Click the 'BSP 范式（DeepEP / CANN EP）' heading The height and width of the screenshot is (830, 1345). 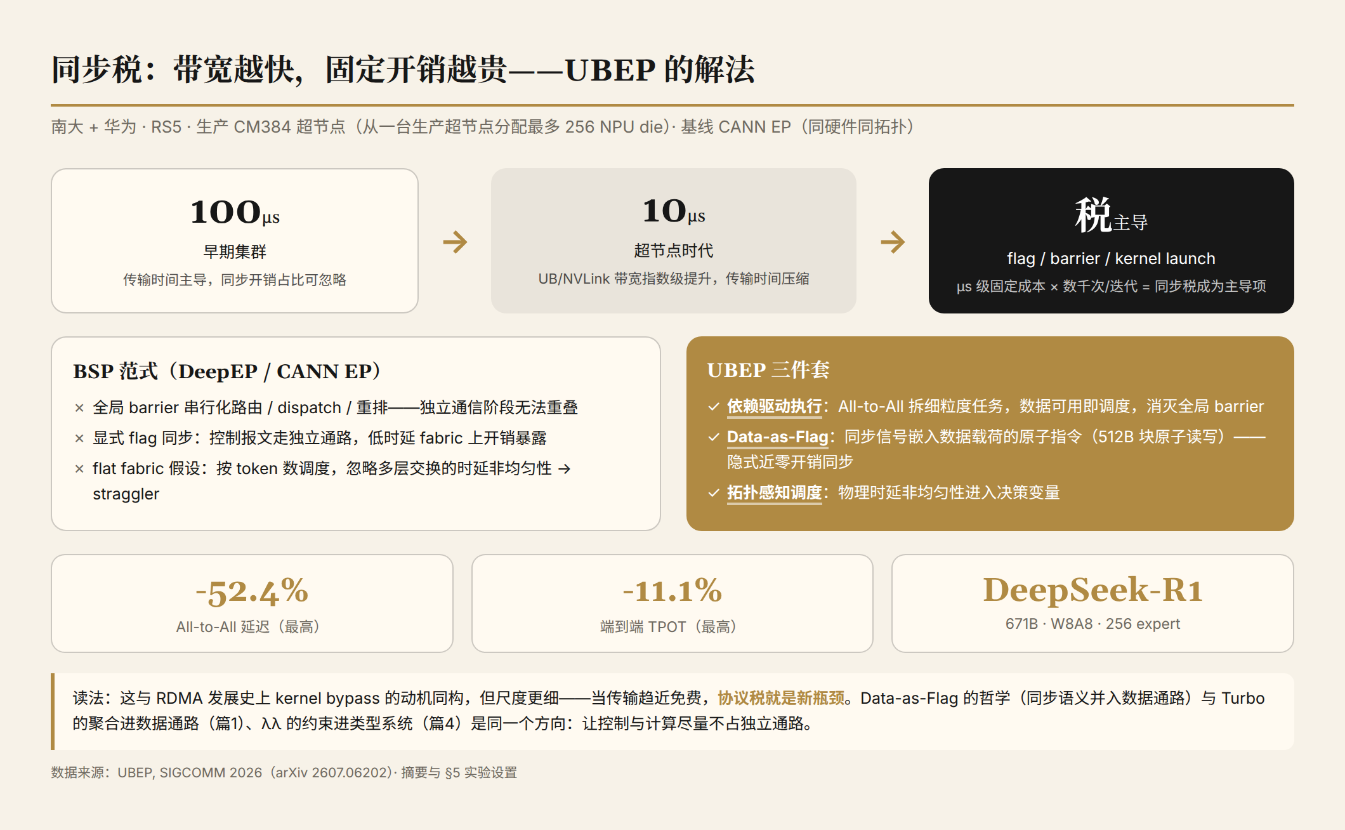click(227, 371)
